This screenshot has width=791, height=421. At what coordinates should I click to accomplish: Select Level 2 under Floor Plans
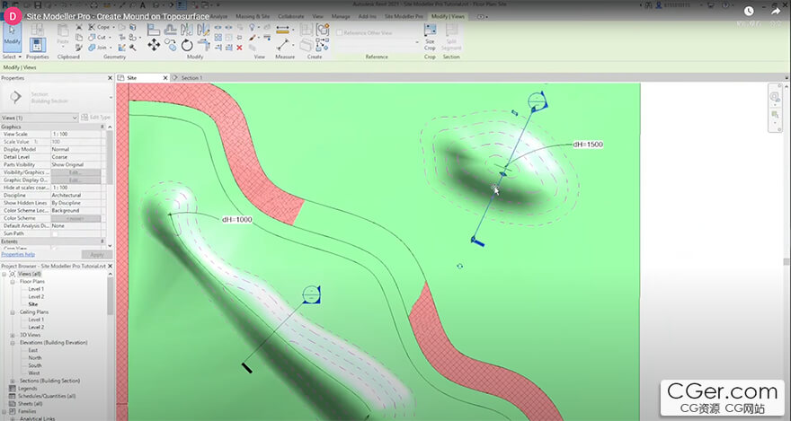click(36, 297)
